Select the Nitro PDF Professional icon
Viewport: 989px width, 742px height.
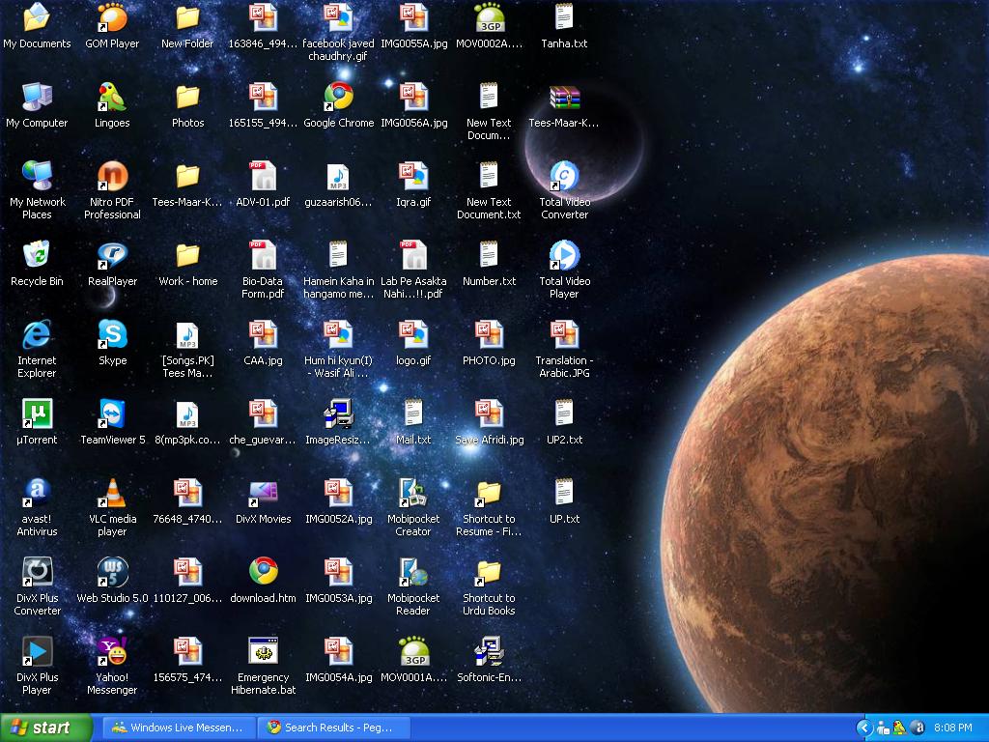point(112,177)
